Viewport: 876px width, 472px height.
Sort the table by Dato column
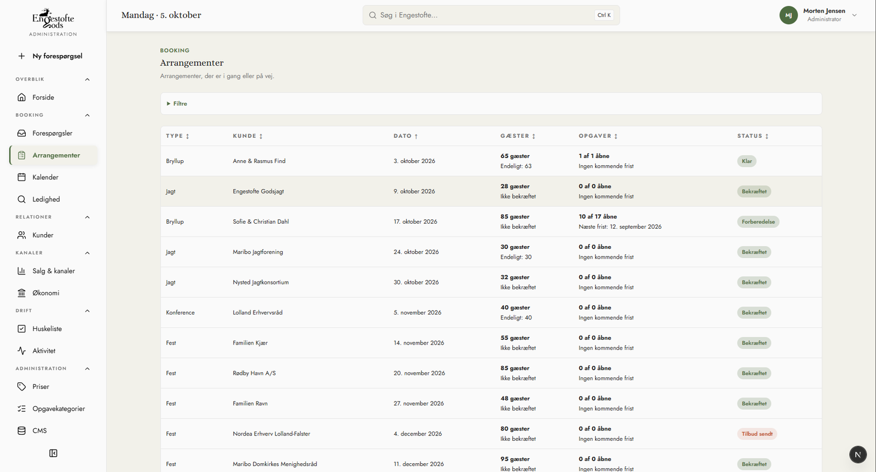tap(406, 136)
